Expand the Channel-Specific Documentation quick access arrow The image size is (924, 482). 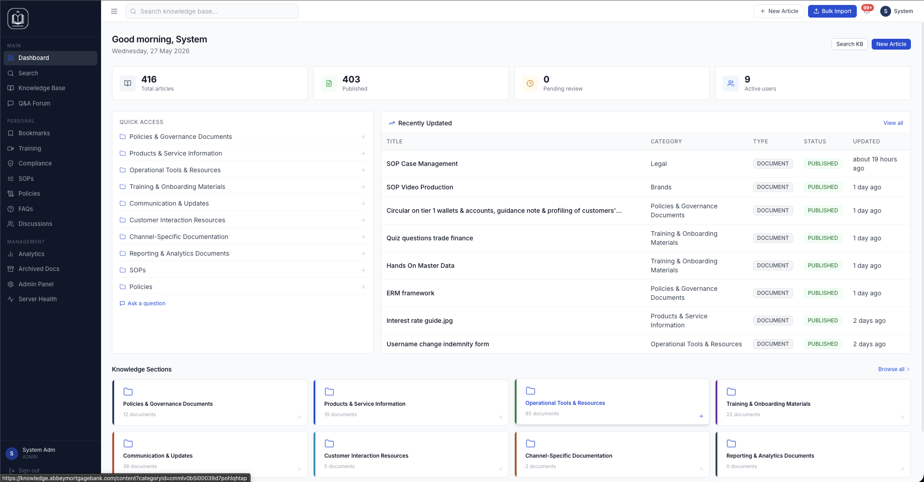tap(363, 237)
